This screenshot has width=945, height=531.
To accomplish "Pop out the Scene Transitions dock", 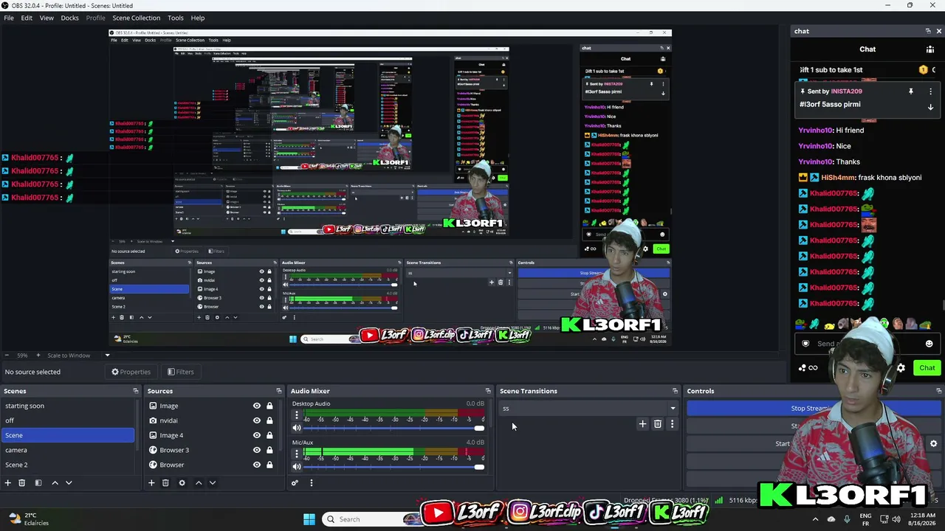I will (x=675, y=391).
